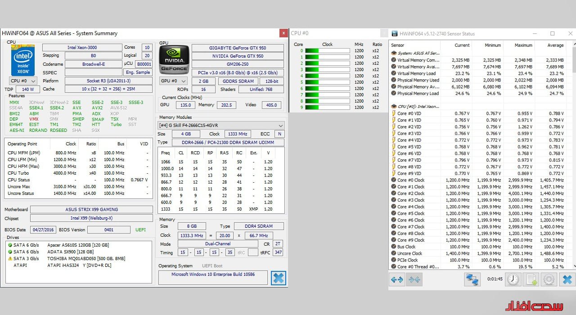Open sensor settings using the gear icon
Viewport: 576px width, 315px height.
coord(549,279)
